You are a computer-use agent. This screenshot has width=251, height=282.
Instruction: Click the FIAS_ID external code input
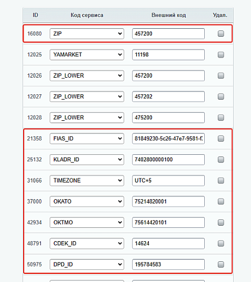(168, 139)
